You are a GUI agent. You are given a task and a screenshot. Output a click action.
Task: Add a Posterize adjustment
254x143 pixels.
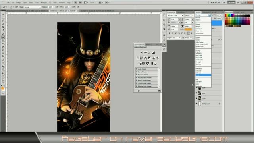[x=144, y=64]
